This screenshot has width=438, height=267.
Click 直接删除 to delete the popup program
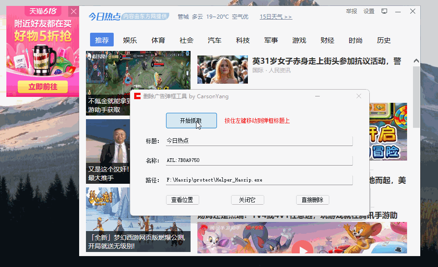312,200
